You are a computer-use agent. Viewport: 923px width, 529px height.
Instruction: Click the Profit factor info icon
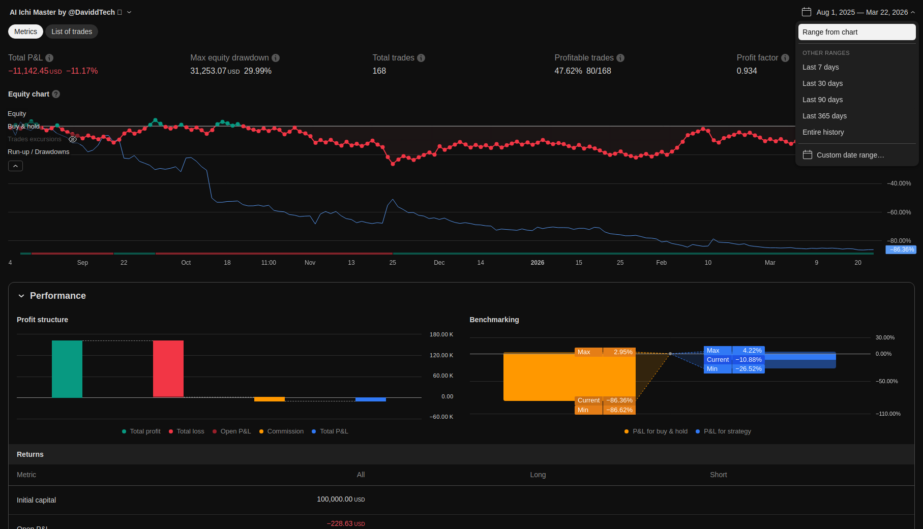click(x=785, y=58)
